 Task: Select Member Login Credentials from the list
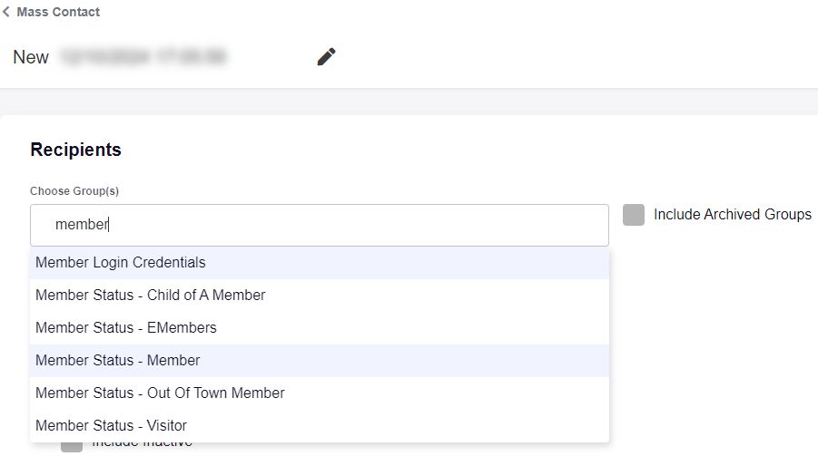coord(121,263)
